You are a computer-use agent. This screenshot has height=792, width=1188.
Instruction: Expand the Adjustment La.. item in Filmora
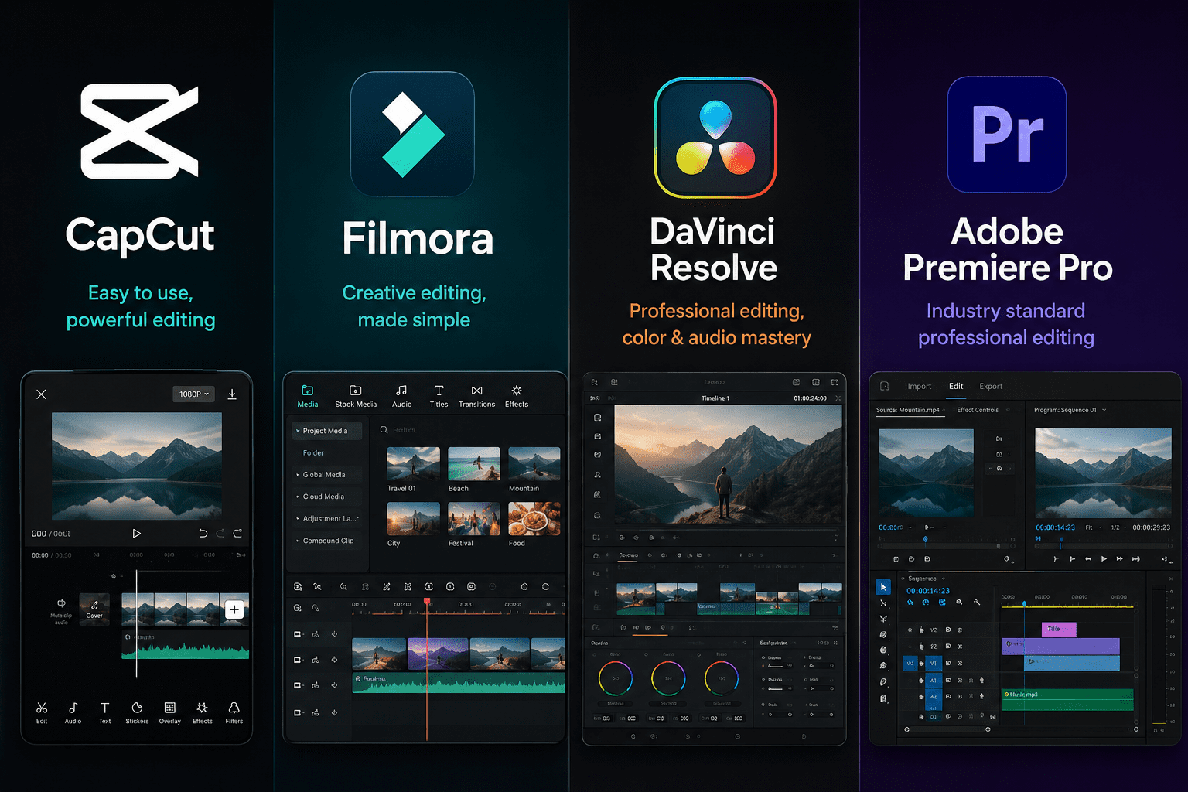(327, 519)
